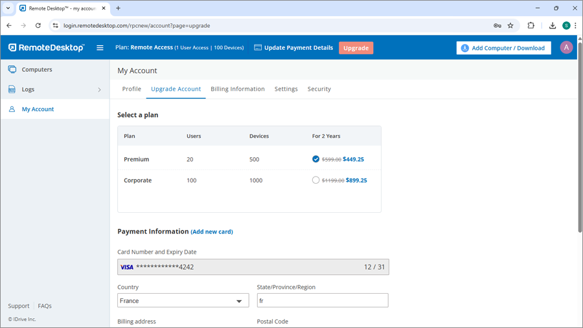The image size is (583, 328).
Task: Click the card expiry '12 / 31'
Action: click(x=374, y=267)
